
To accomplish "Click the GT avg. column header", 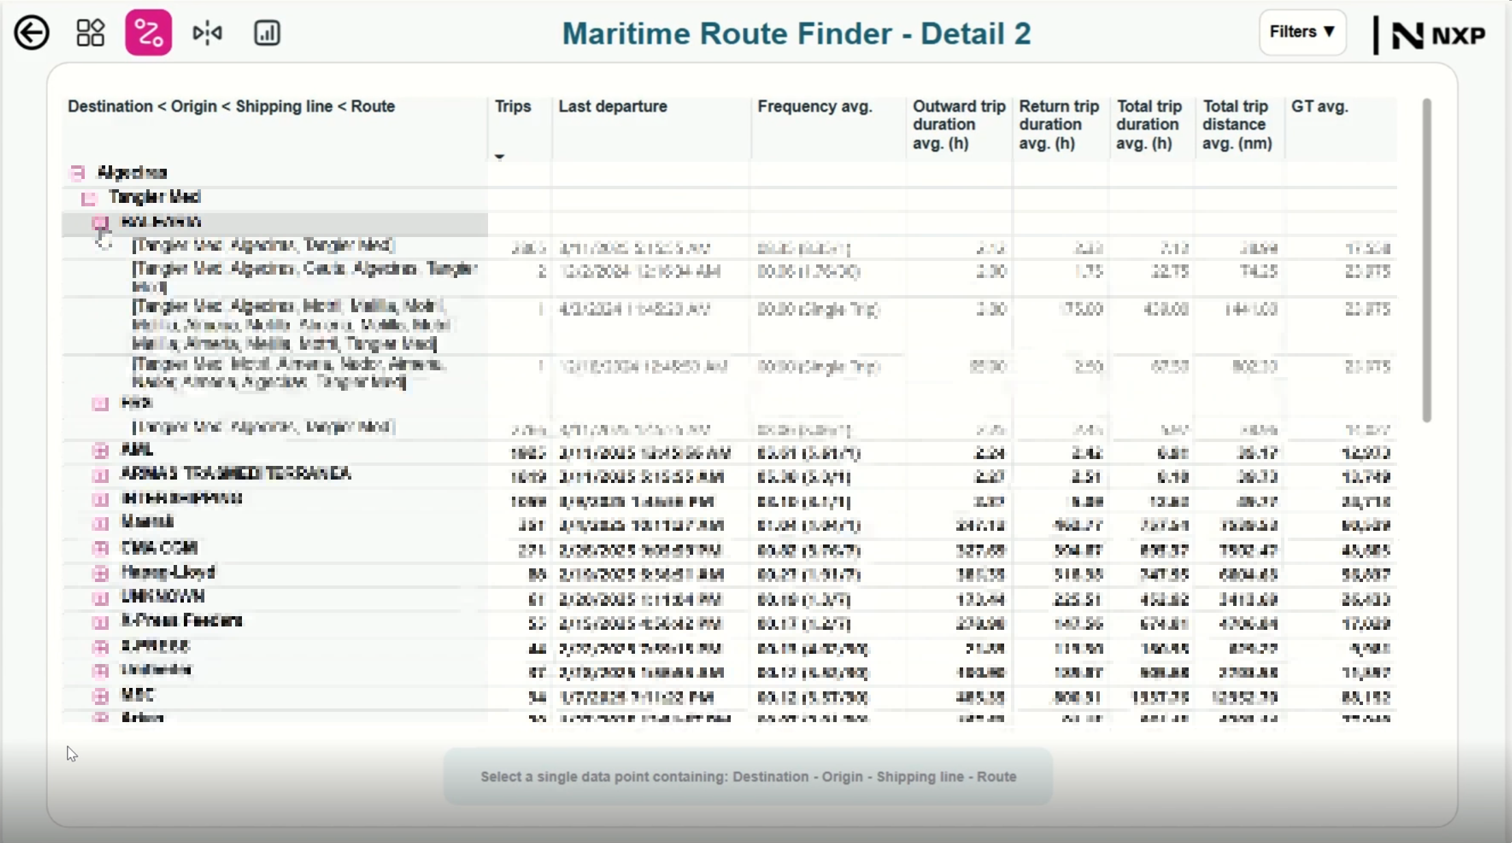I will tap(1319, 107).
